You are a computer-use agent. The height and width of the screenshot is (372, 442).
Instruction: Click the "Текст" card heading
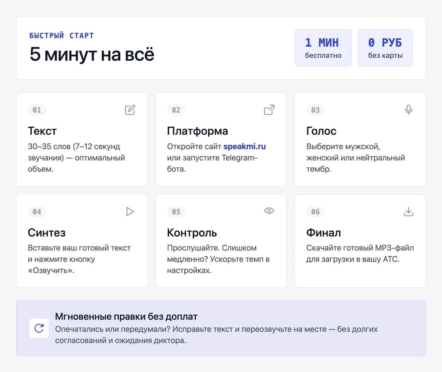click(x=42, y=131)
